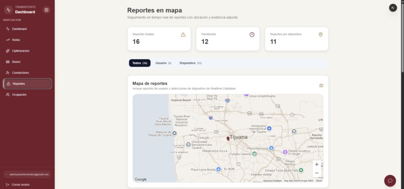Collapse sidebar with the panel toggle icon

pyautogui.click(x=47, y=10)
